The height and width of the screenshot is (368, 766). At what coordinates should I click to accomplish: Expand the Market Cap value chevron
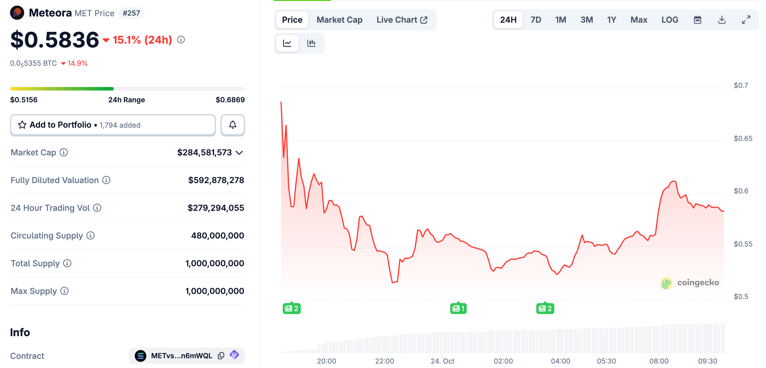point(239,153)
